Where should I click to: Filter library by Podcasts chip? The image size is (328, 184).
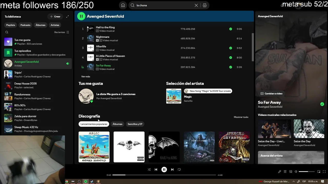25,25
